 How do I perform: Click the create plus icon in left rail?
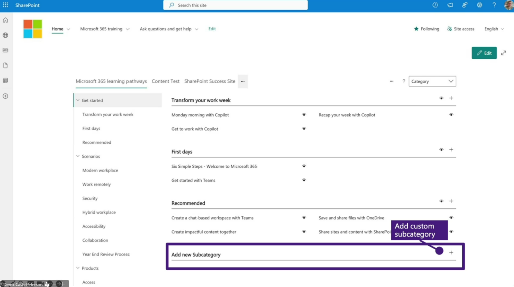pyautogui.click(x=5, y=96)
